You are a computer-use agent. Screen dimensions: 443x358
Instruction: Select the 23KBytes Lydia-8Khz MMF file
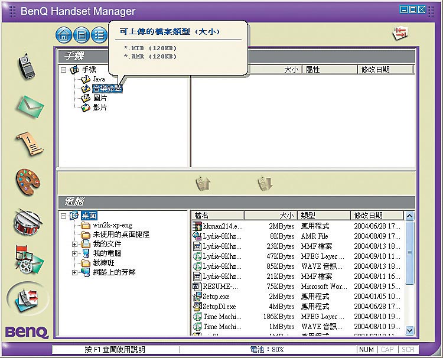click(x=297, y=246)
